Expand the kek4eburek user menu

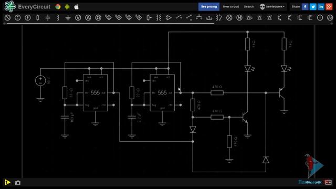click(272, 7)
